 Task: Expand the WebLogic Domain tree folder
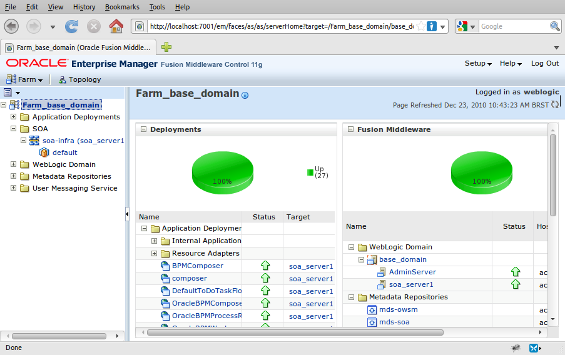click(14, 164)
